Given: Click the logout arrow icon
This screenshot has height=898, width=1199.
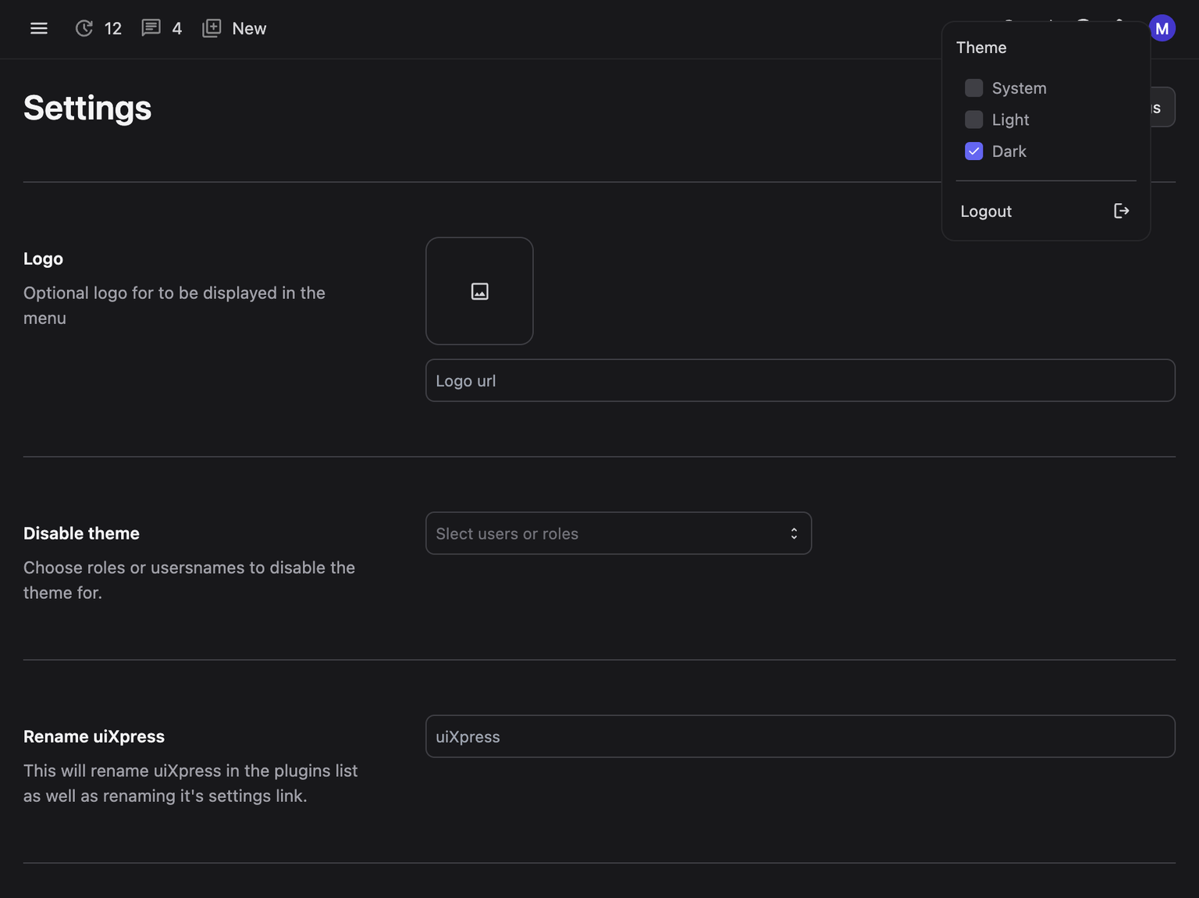Looking at the screenshot, I should [x=1121, y=211].
